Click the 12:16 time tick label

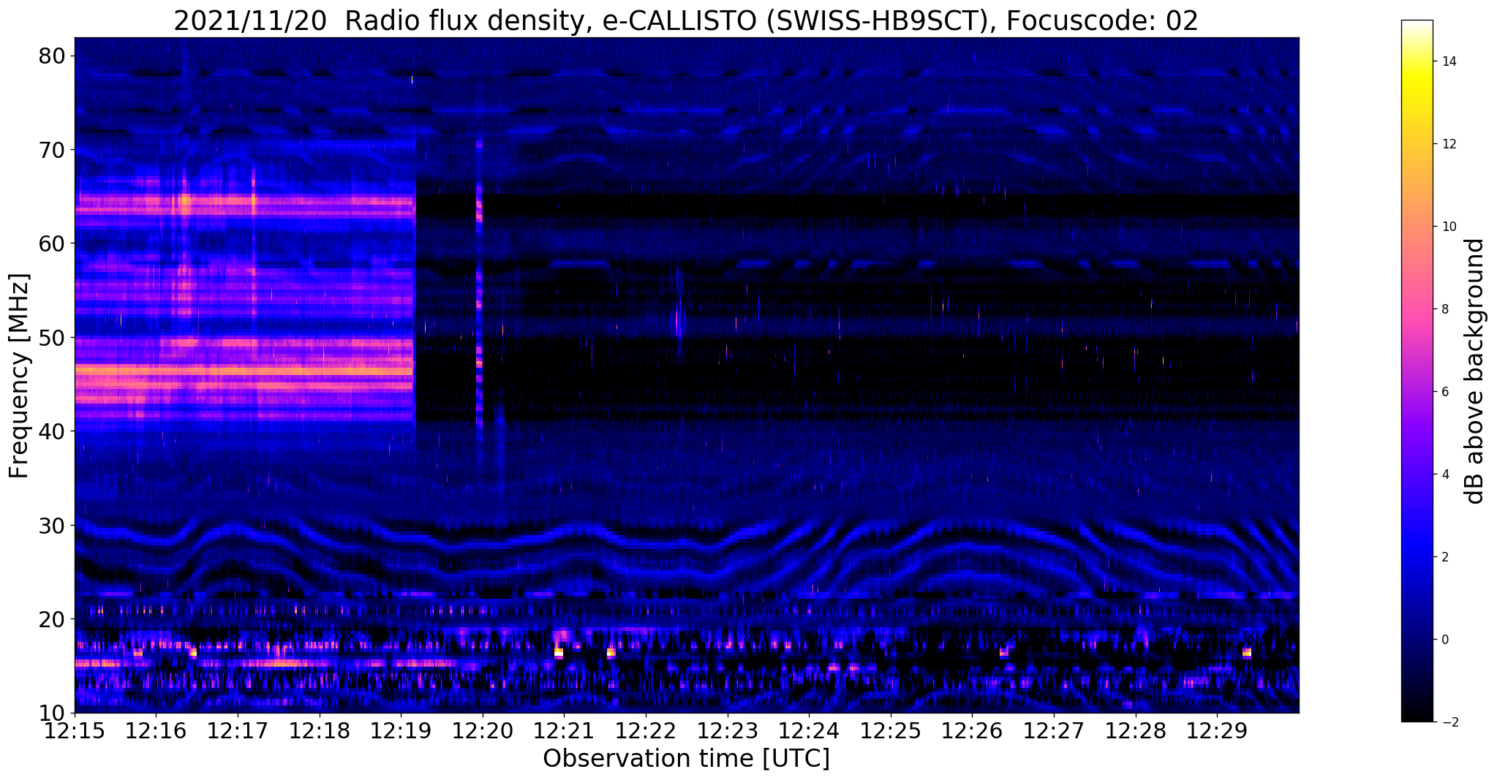[x=156, y=730]
